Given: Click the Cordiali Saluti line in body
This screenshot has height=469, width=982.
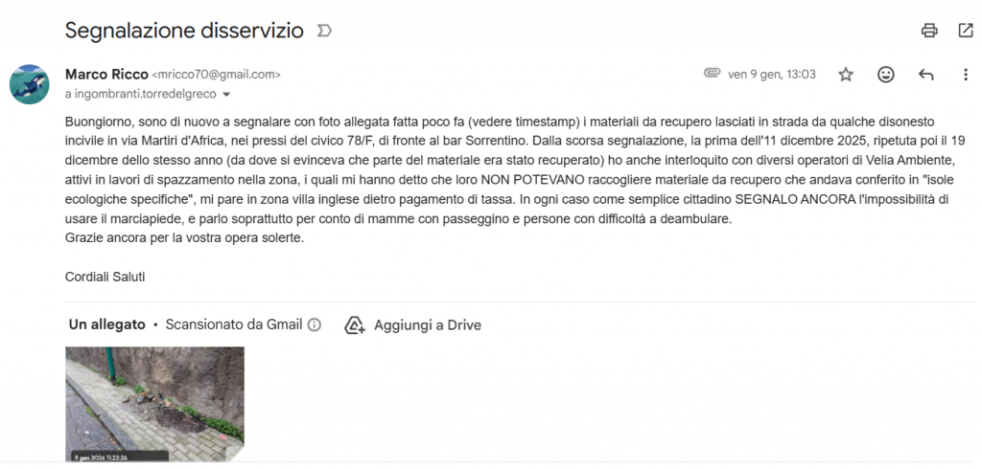Looking at the screenshot, I should [105, 277].
